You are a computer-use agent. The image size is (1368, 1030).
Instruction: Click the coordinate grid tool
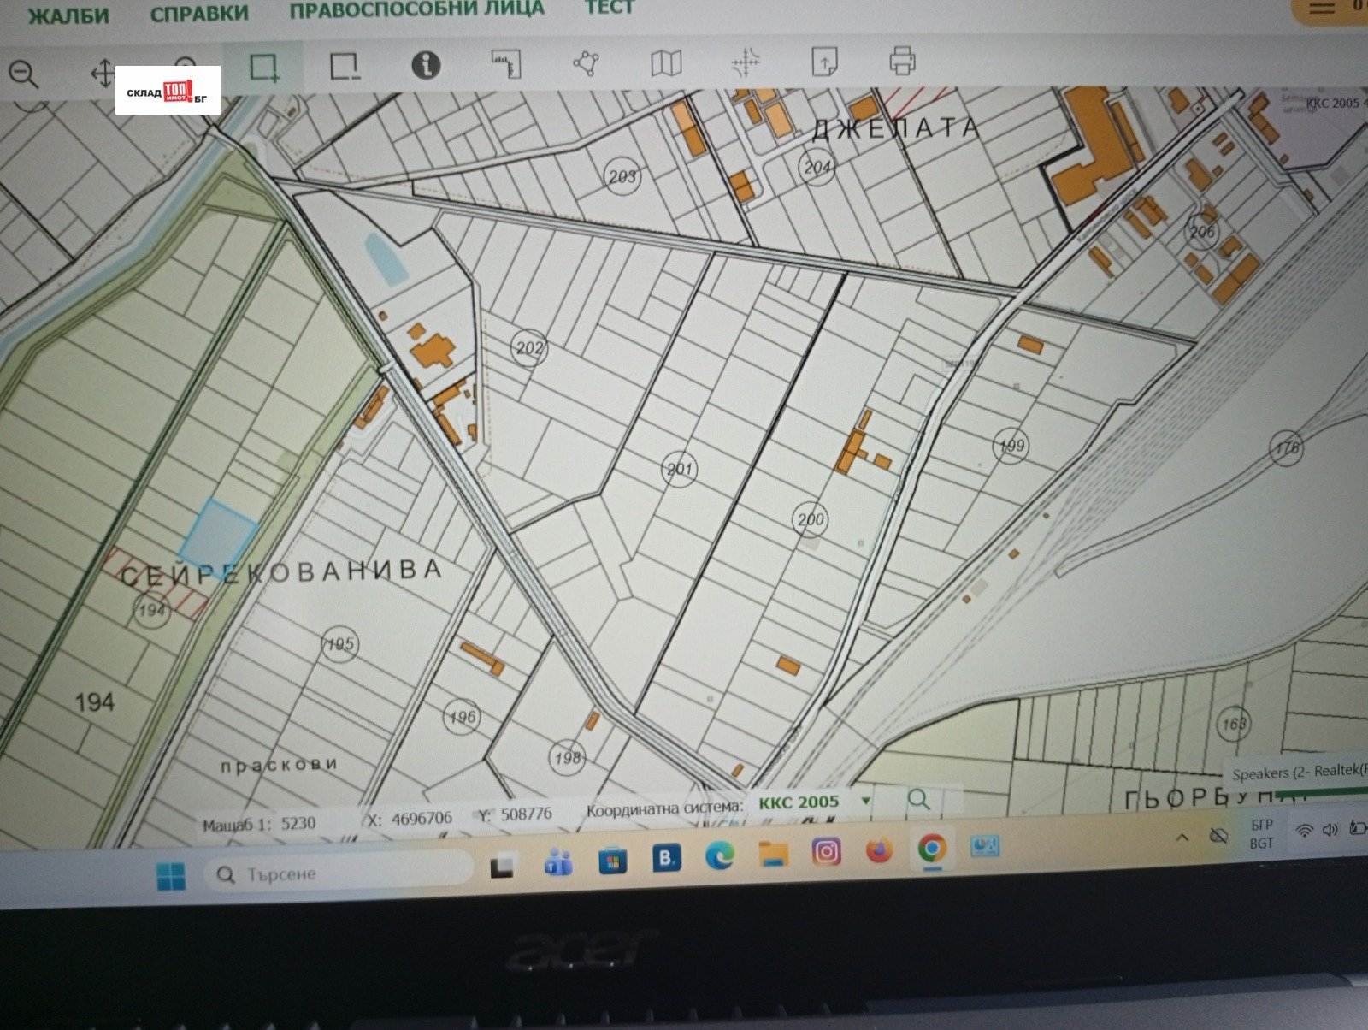pyautogui.click(x=744, y=62)
